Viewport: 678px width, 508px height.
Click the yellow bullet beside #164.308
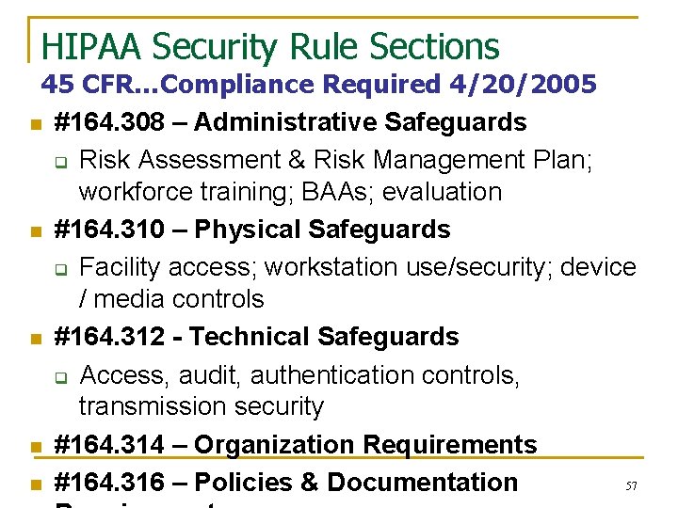pos(34,124)
